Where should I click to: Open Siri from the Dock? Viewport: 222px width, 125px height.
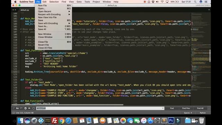(27, 120)
